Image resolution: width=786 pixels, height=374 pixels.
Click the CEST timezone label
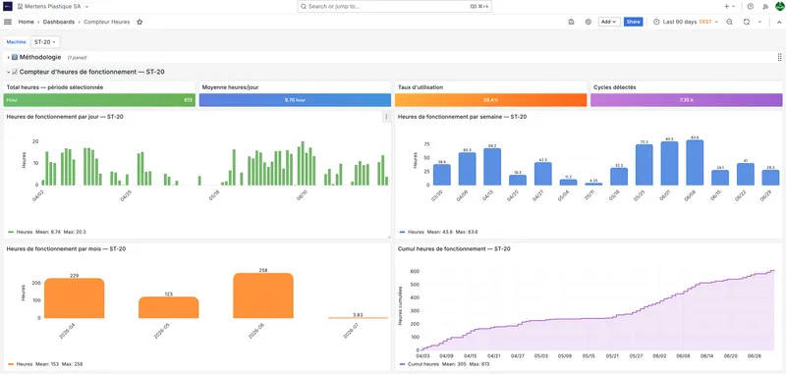tap(705, 22)
